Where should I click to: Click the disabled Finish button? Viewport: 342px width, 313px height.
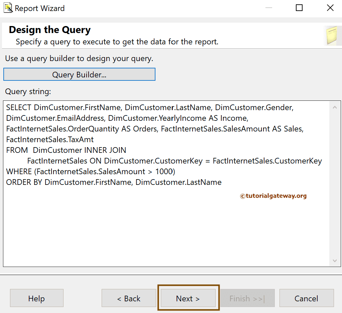(x=247, y=298)
